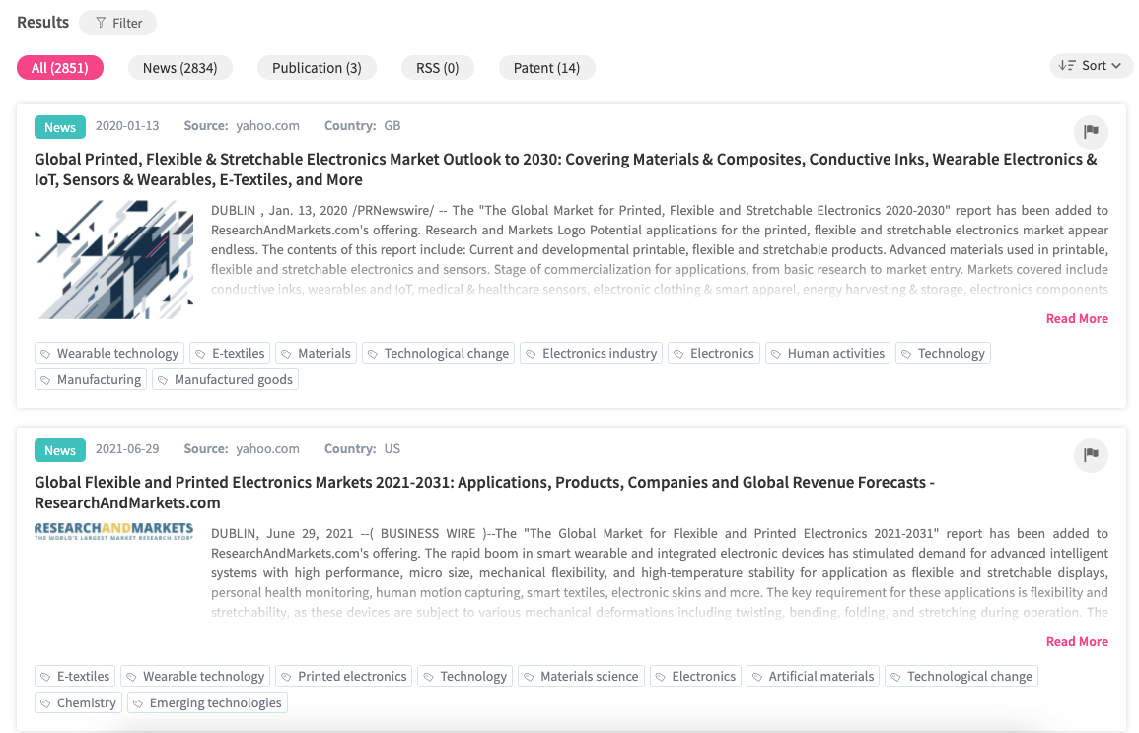1139x733 pixels.
Task: Flag the first news result
Action: 1091,132
